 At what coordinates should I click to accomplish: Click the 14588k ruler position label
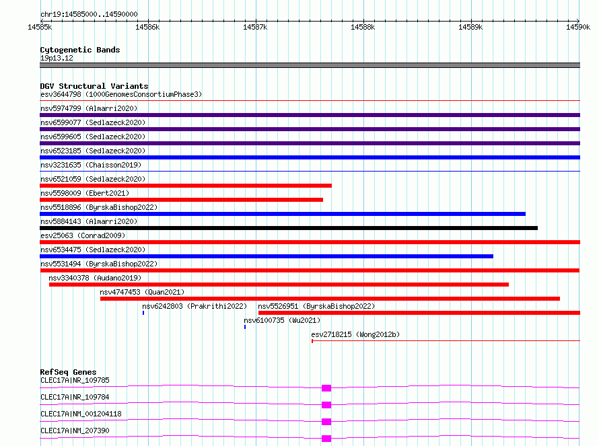pos(363,27)
